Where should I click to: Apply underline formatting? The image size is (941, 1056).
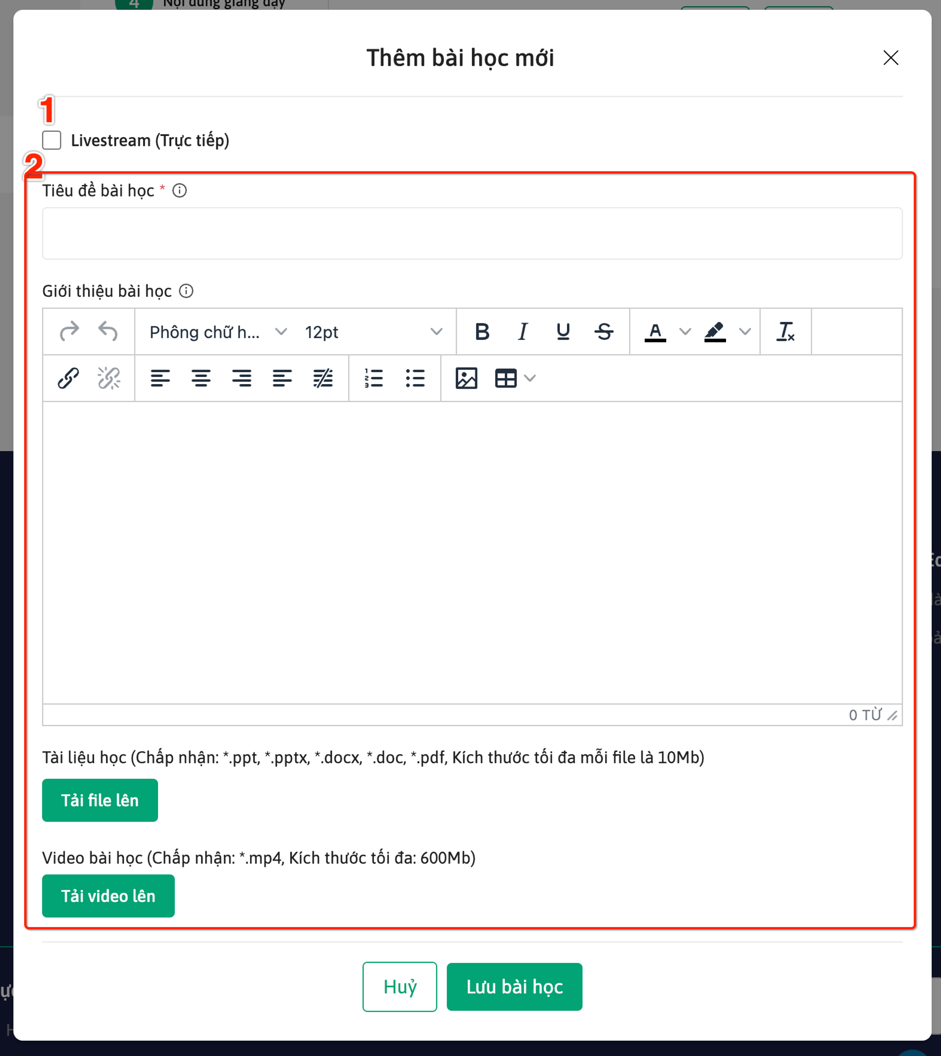[563, 331]
